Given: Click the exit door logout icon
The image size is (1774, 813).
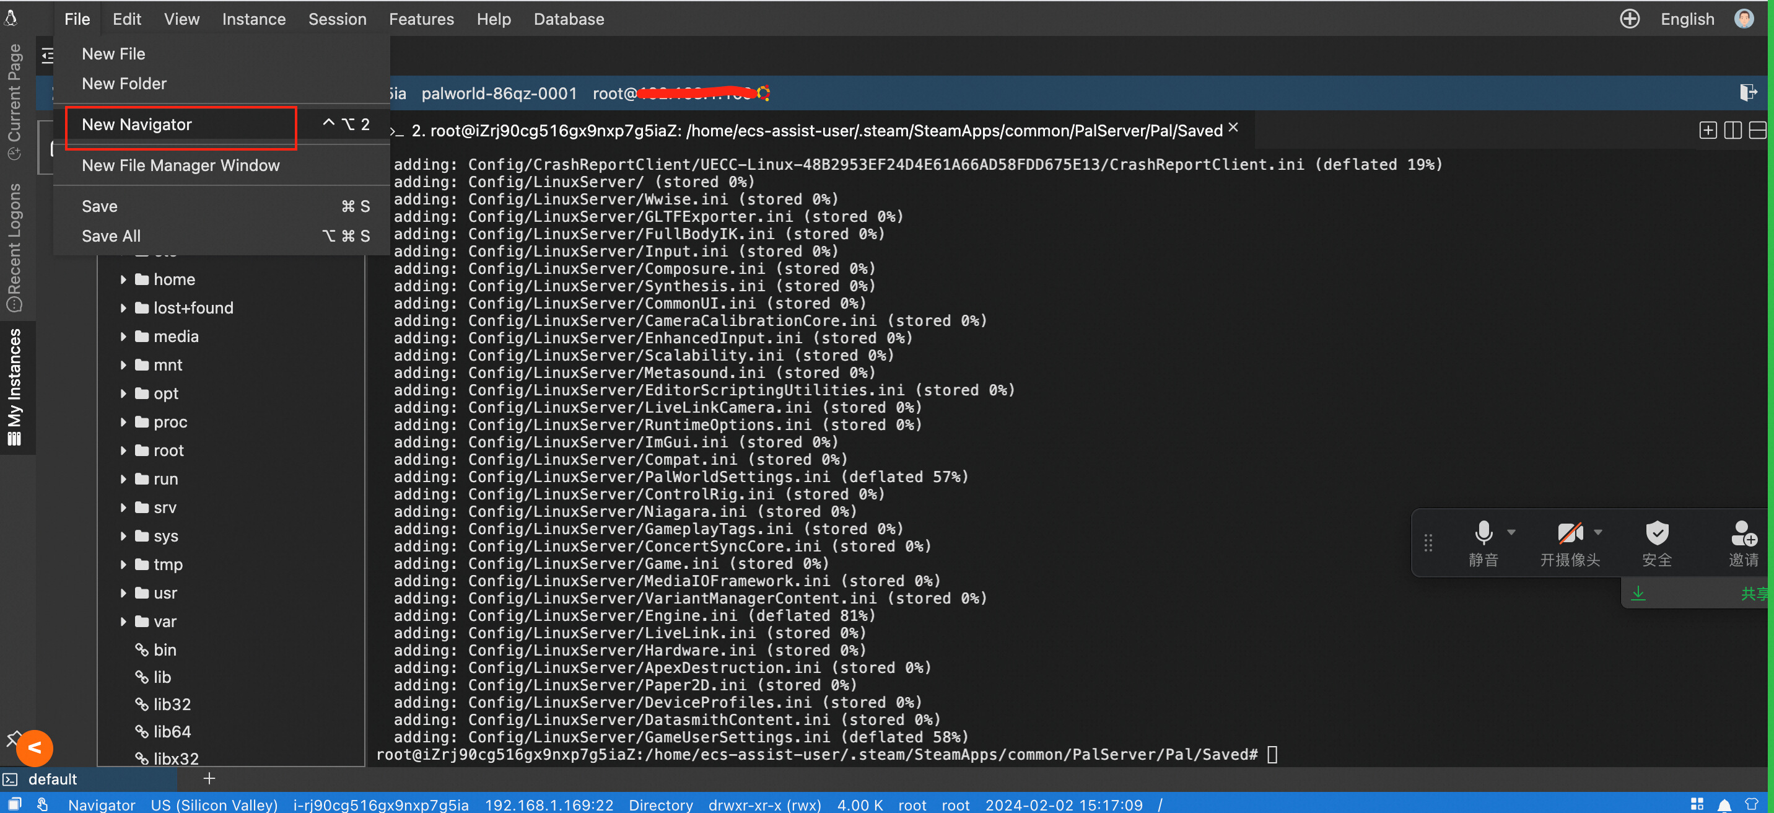Looking at the screenshot, I should [1748, 92].
